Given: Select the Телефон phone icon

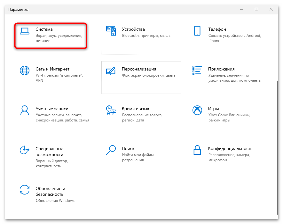Looking at the screenshot, I should coord(197,31).
